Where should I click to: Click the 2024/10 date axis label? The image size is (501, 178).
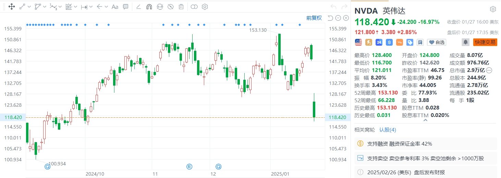pos(95,174)
